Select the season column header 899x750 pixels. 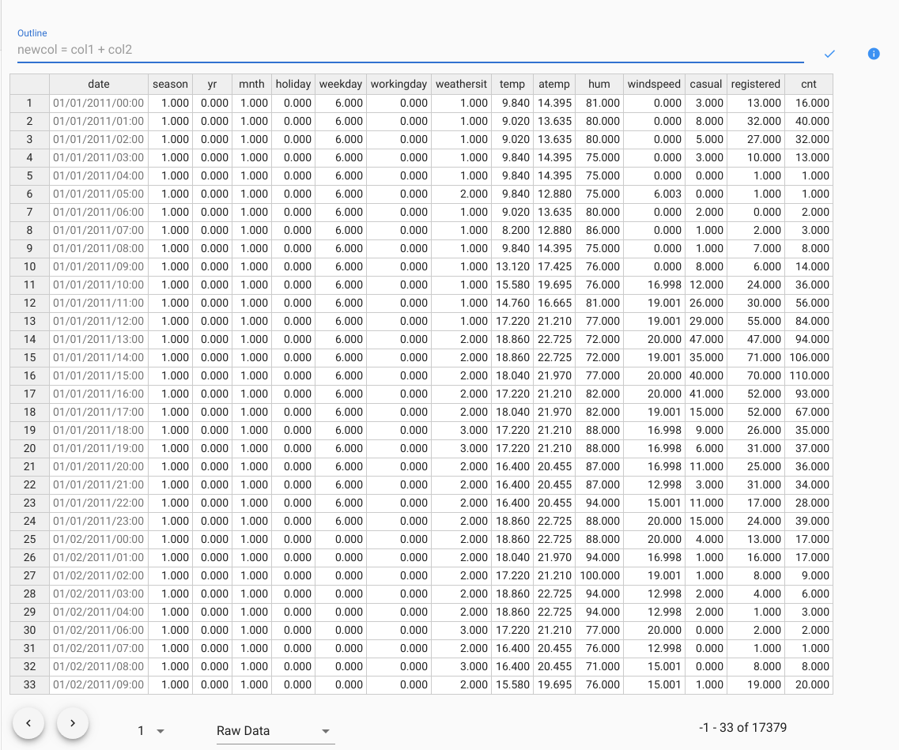click(x=170, y=85)
